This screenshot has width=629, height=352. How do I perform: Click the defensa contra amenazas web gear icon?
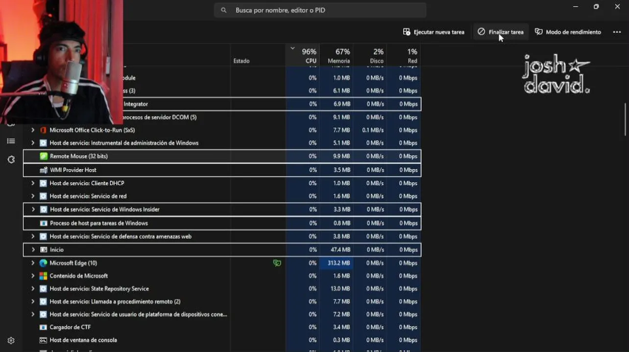click(x=43, y=237)
